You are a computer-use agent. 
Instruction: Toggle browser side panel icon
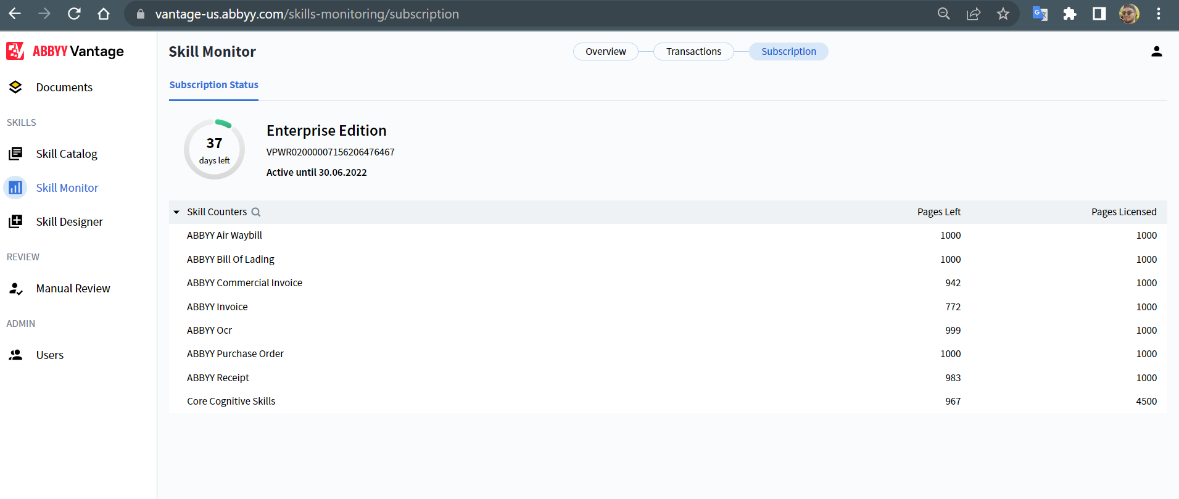(x=1099, y=14)
